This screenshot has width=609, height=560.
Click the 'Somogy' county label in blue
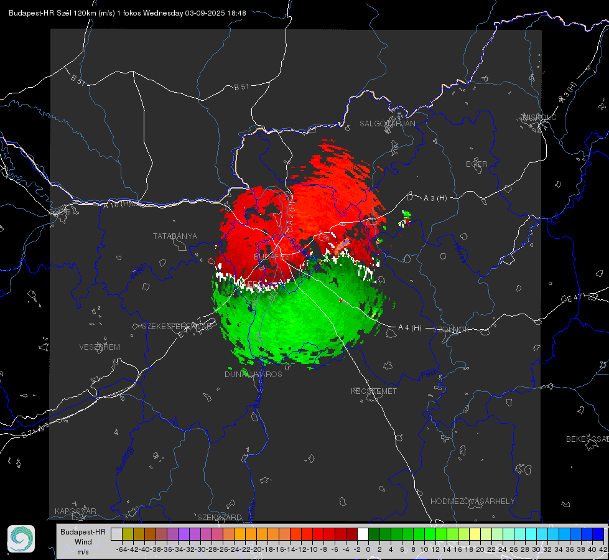pos(124,459)
